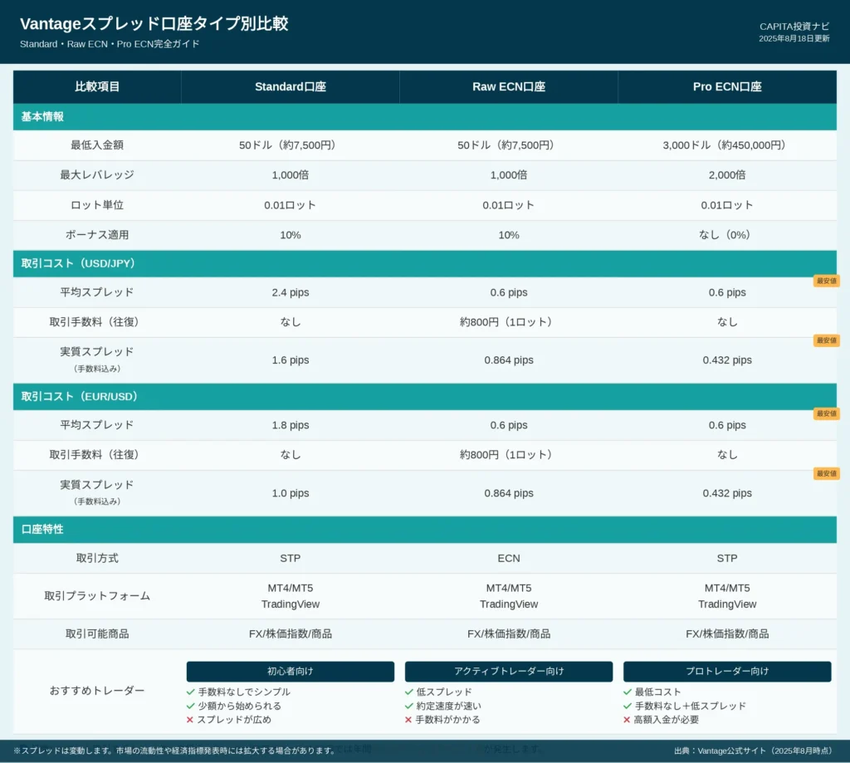Screen dimensions: 850x763
Task: Click 最安値 badge on EUR/USD 平均スプレッド row
Action: pos(826,413)
